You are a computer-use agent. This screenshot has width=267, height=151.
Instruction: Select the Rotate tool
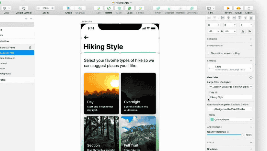tap(109, 8)
